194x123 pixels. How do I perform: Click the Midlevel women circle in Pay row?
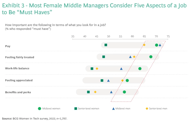coord(157,45)
